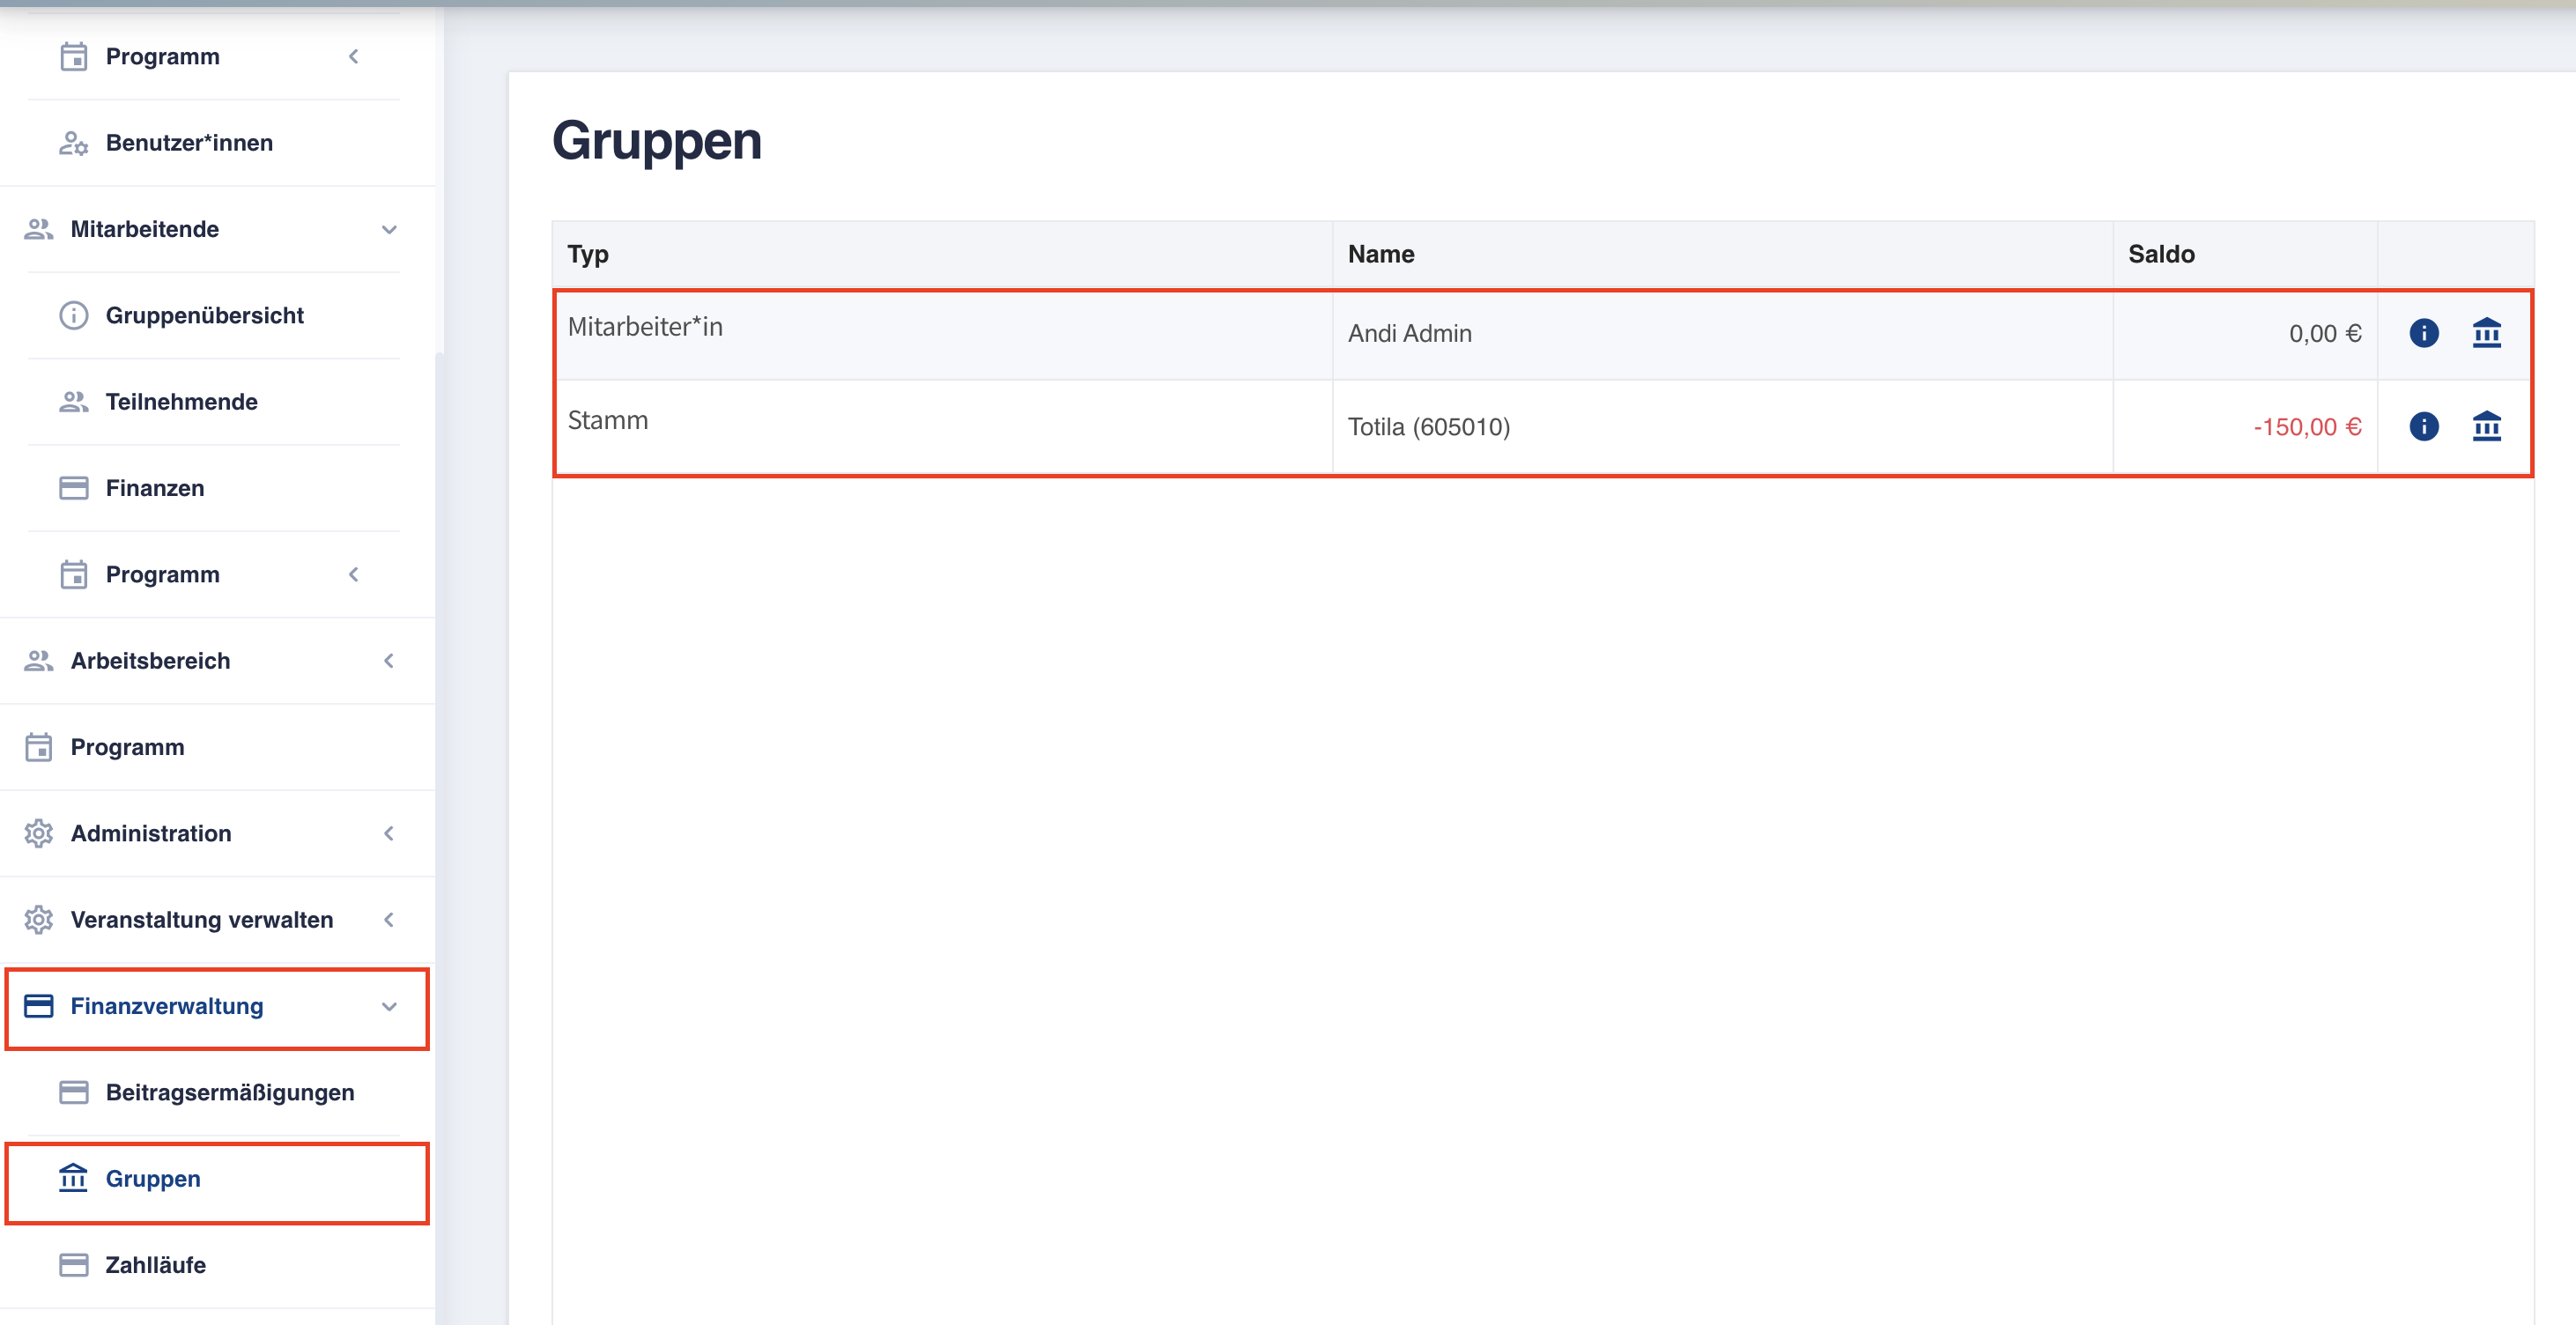Click the Administration gear icon

(x=38, y=833)
